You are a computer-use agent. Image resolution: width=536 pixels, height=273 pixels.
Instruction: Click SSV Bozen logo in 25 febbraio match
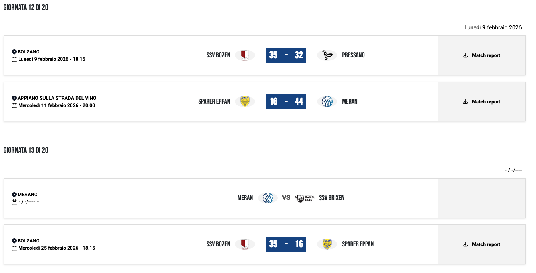point(244,244)
